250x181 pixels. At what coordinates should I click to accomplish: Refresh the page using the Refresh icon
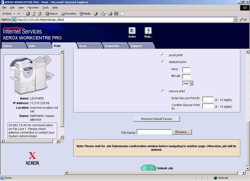34,14
